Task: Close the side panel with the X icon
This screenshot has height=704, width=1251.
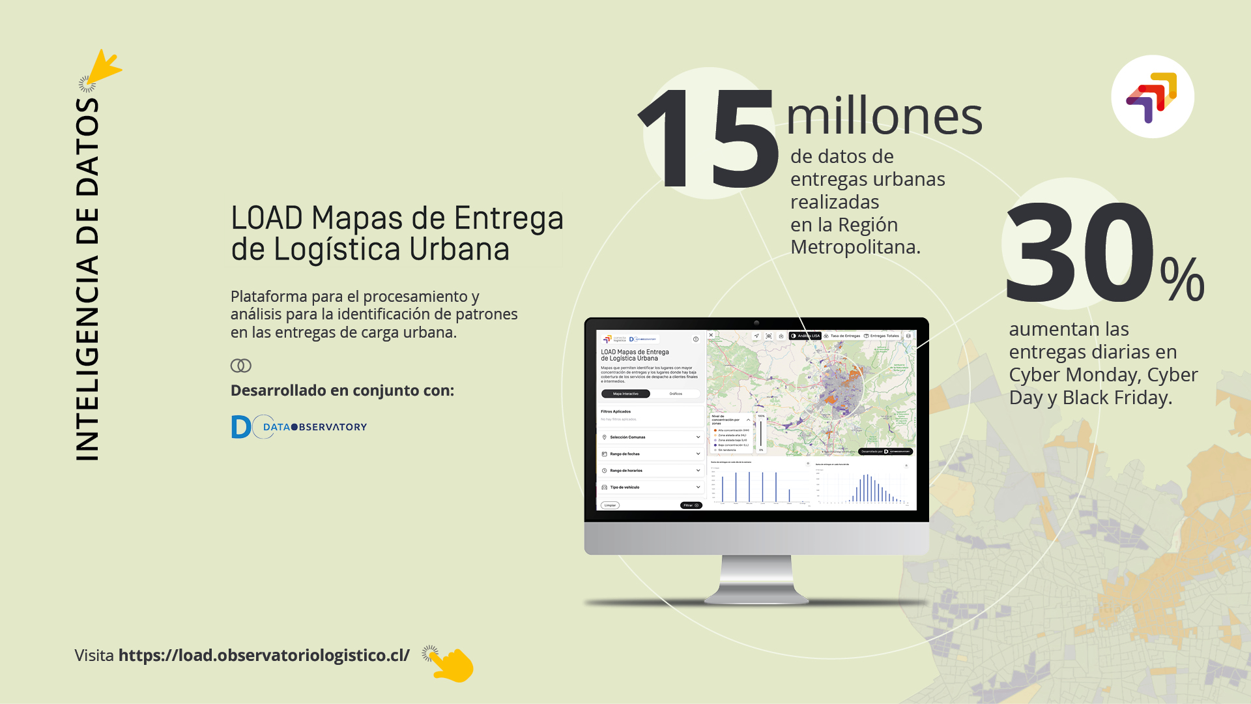Action: tap(711, 335)
